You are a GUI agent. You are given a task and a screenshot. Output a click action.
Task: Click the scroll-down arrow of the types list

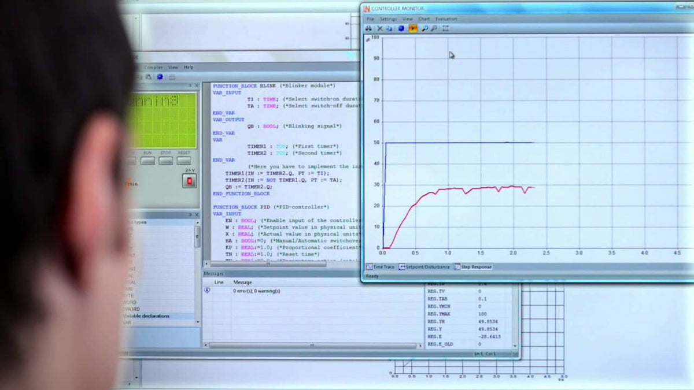pyautogui.click(x=198, y=322)
